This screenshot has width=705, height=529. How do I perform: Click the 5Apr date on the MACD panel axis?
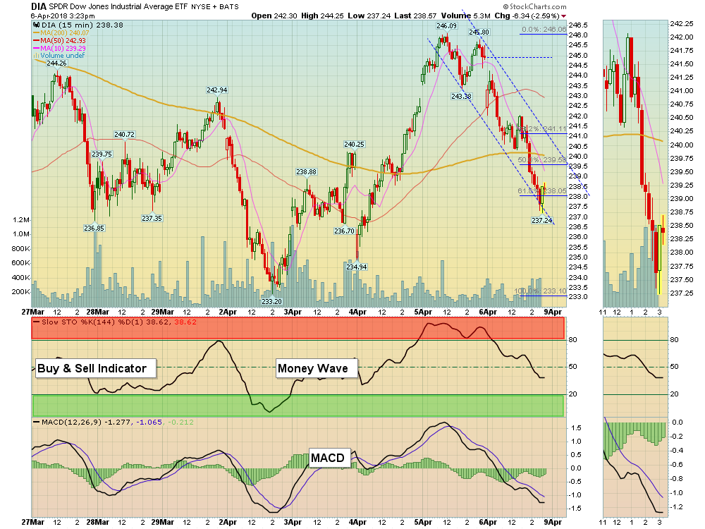(x=423, y=522)
